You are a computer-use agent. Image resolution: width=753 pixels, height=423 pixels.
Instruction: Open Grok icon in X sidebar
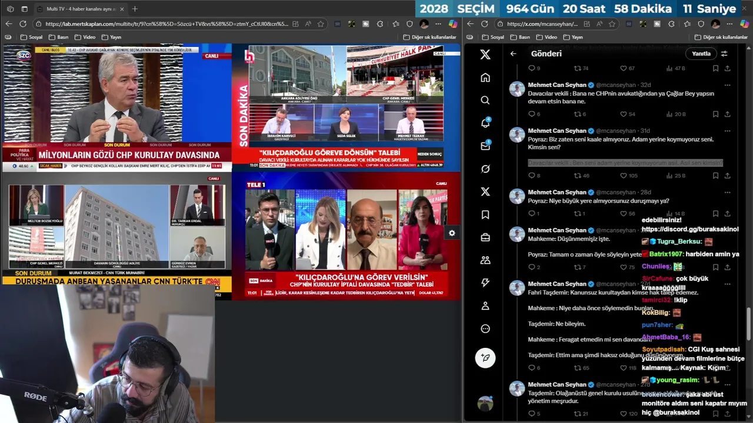click(485, 169)
